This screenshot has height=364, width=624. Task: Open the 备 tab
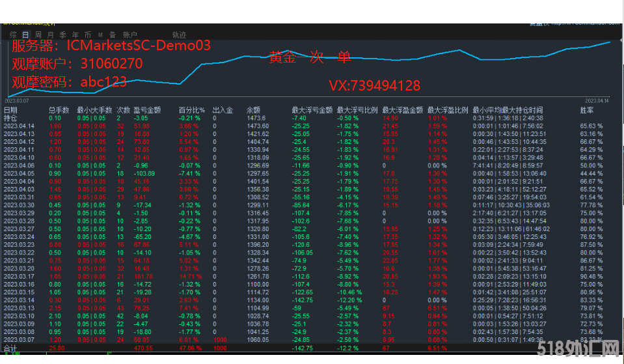[113, 35]
